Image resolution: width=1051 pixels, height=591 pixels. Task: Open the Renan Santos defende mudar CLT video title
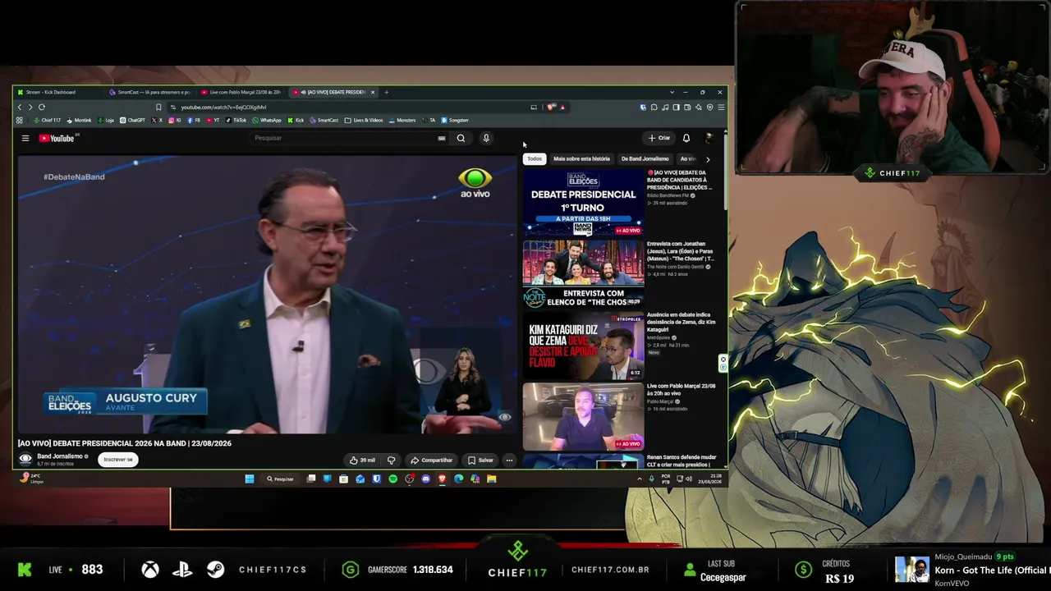(682, 460)
